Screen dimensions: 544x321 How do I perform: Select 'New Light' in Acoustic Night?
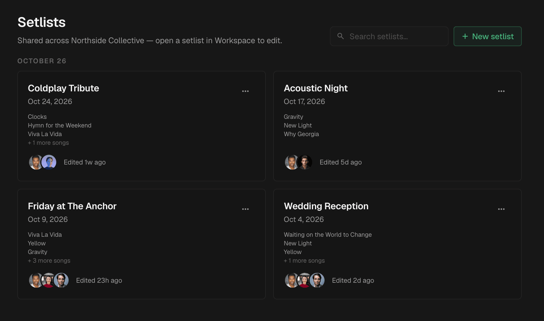point(298,125)
